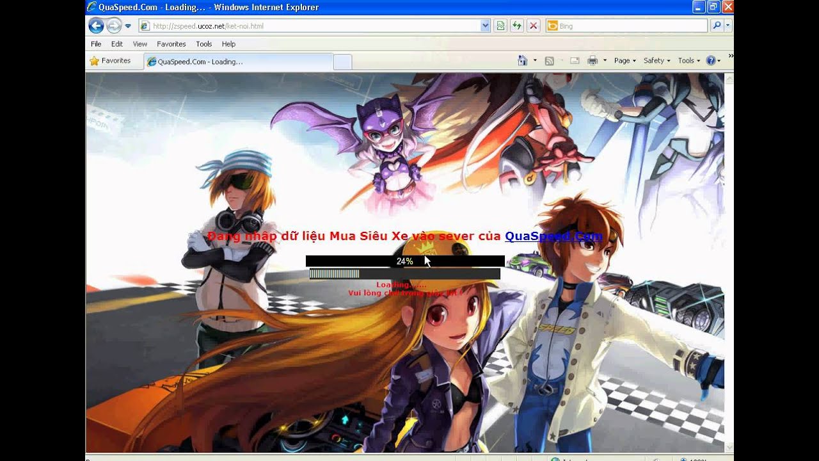Expand the search provider dropdown arrow
This screenshot has height=461, width=819.
click(x=728, y=26)
